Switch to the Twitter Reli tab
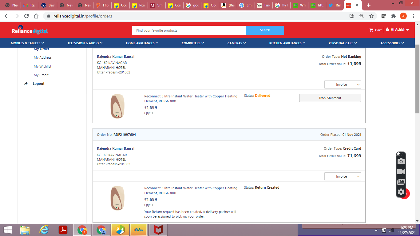Image resolution: width=420 pixels, height=236 pixels. click(335, 5)
